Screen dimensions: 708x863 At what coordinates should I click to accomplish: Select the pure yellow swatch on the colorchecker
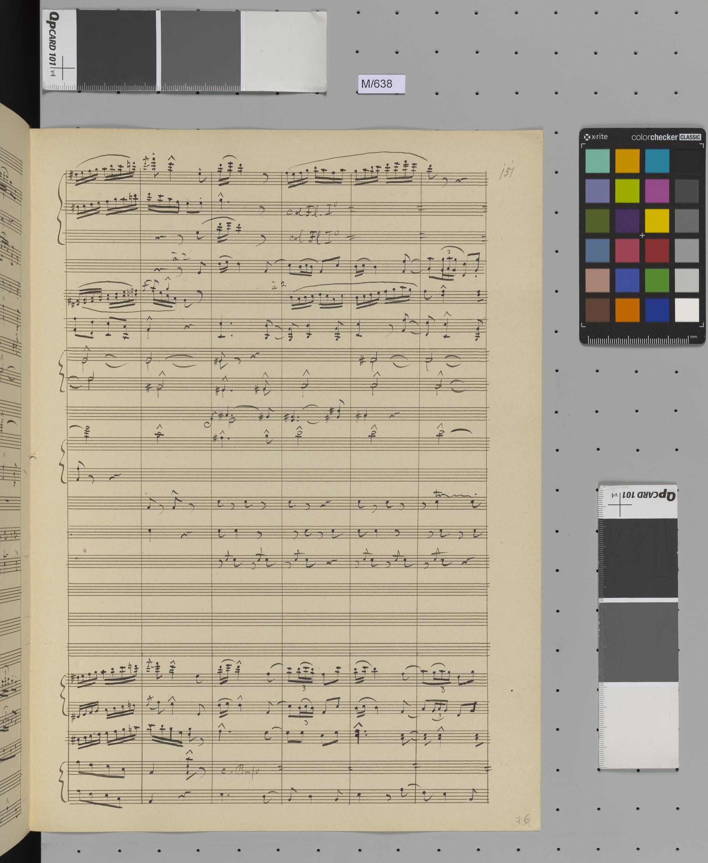657,221
